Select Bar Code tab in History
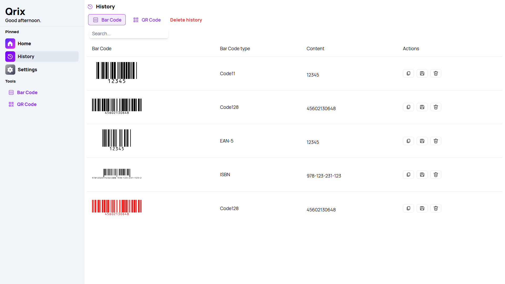 click(107, 20)
